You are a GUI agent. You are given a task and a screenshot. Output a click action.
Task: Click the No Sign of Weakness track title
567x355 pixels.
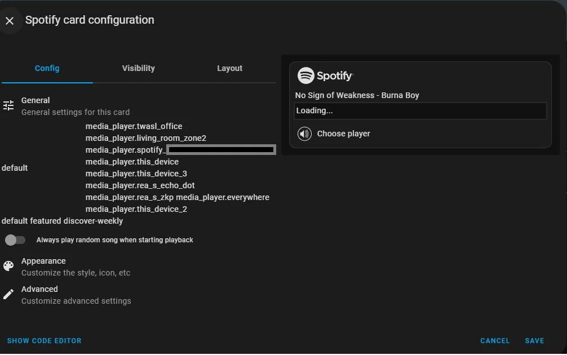tap(357, 95)
